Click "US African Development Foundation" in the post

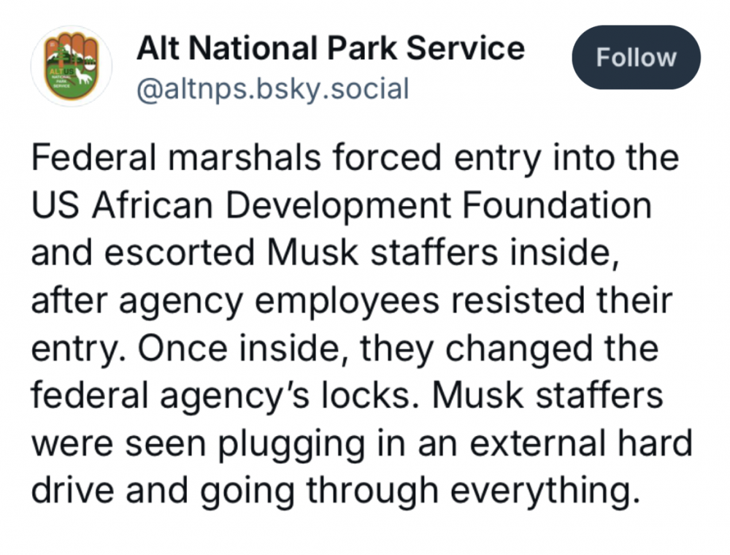[x=341, y=206]
